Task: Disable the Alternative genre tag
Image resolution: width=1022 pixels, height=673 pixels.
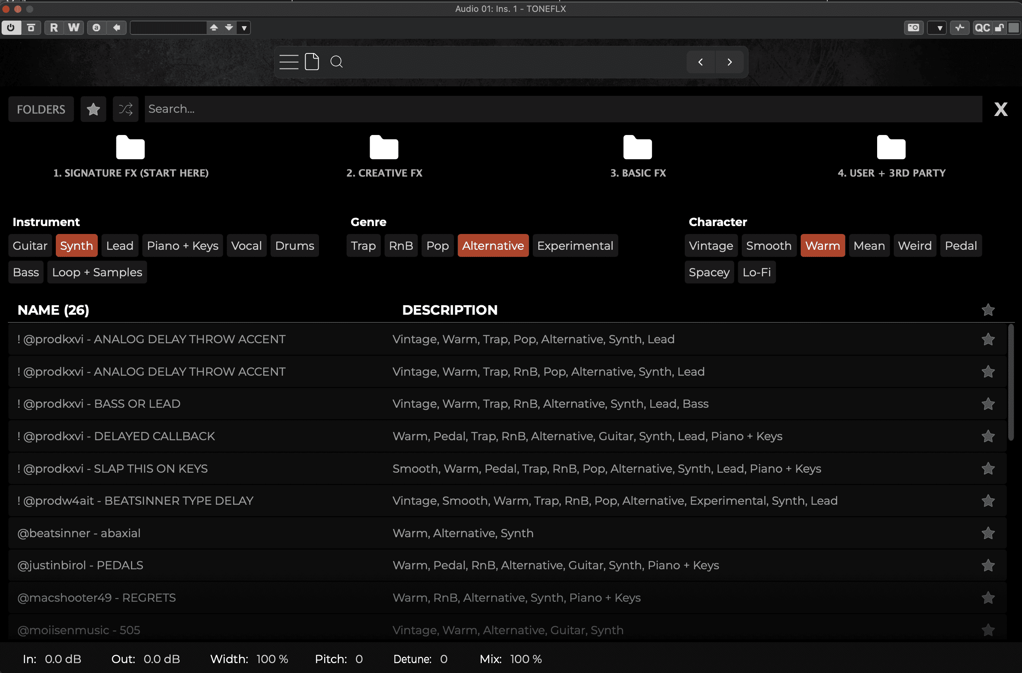Action: pos(493,246)
